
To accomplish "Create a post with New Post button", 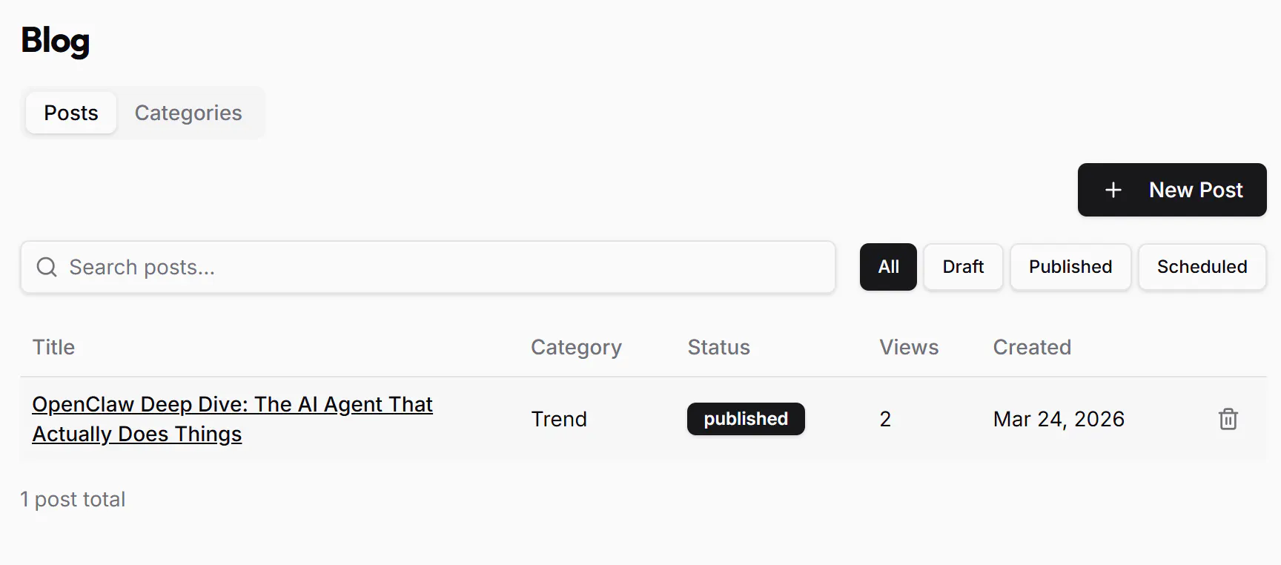I will 1171,190.
